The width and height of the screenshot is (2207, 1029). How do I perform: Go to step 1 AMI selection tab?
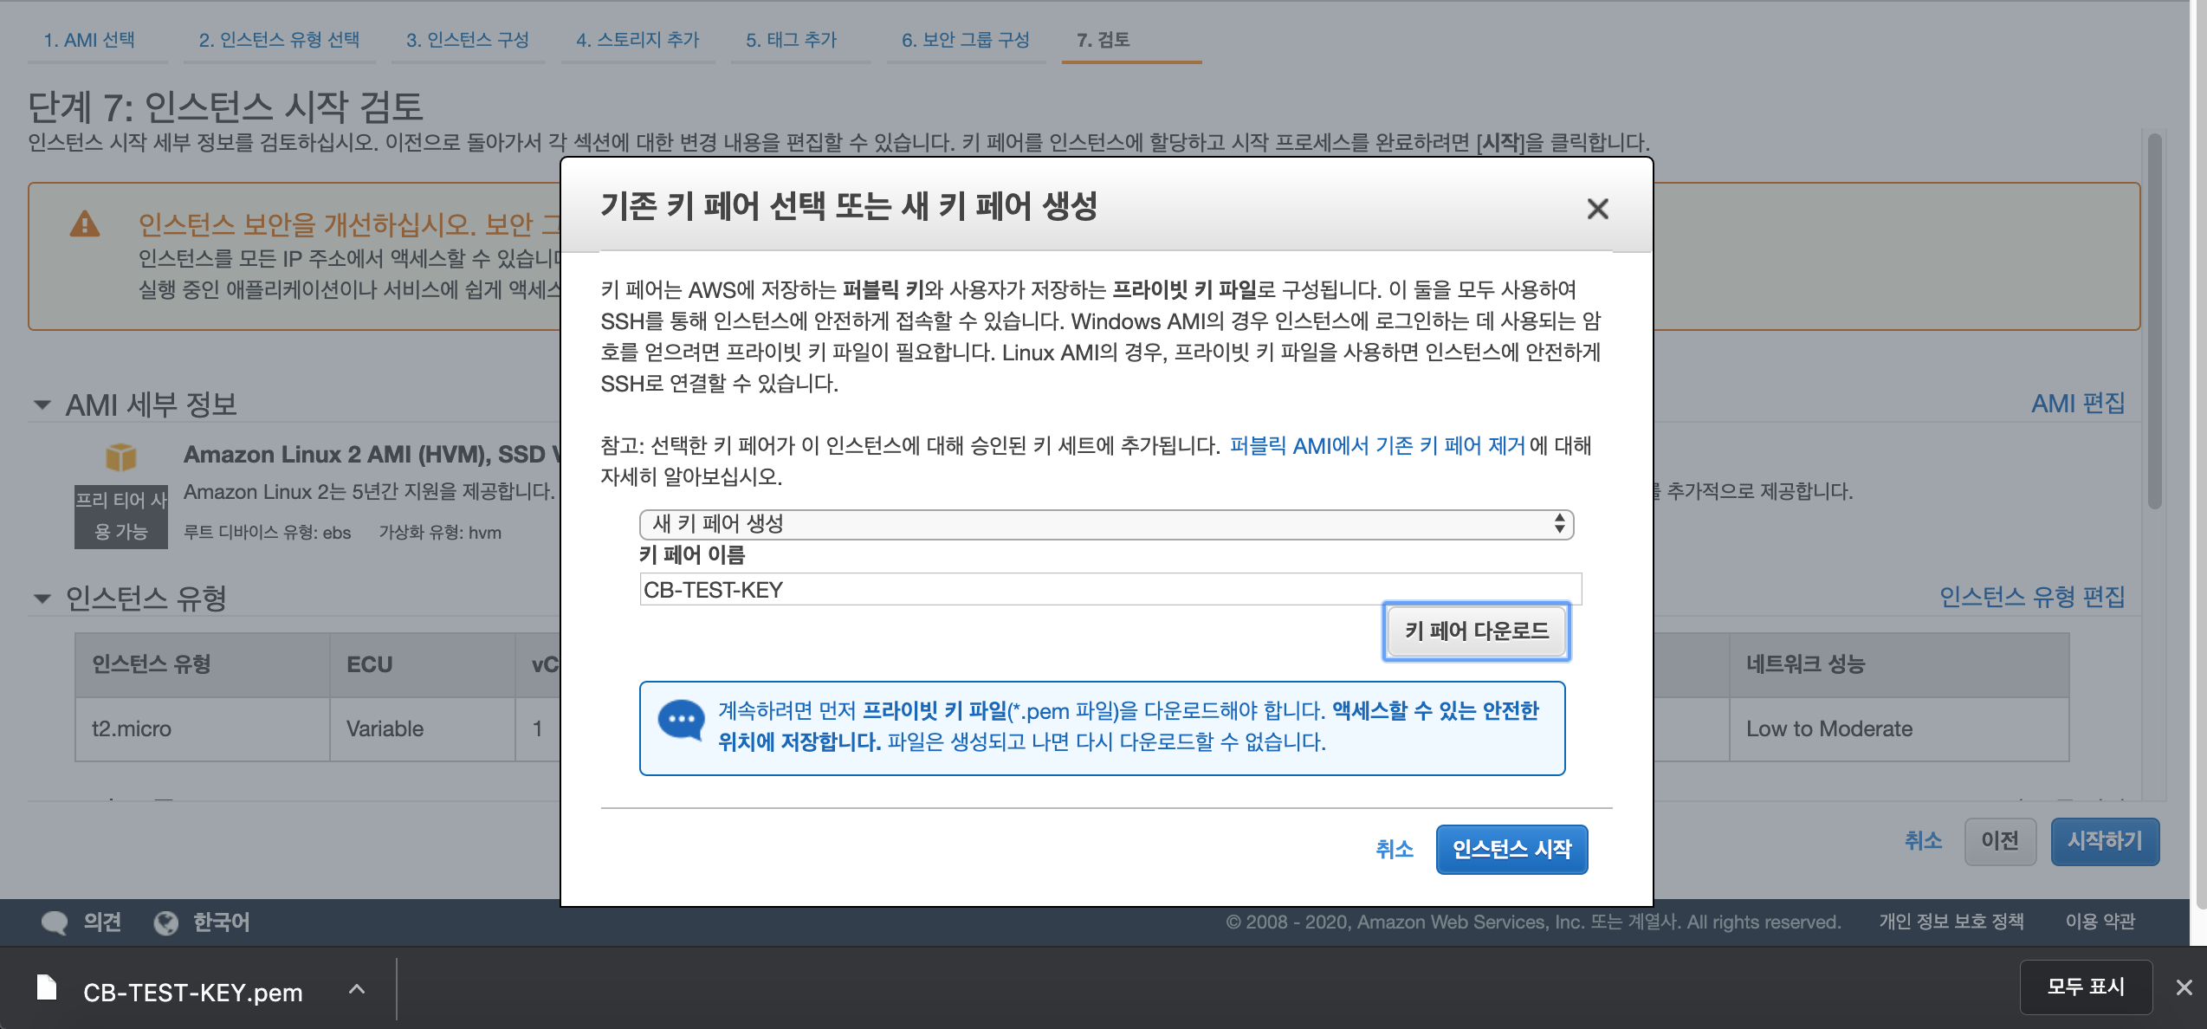click(x=89, y=40)
